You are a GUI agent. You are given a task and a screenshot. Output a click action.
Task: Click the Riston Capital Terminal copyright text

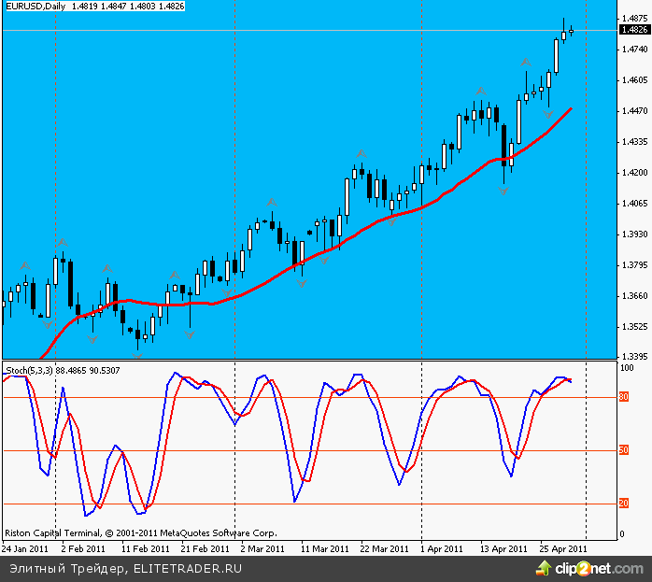coord(140,533)
